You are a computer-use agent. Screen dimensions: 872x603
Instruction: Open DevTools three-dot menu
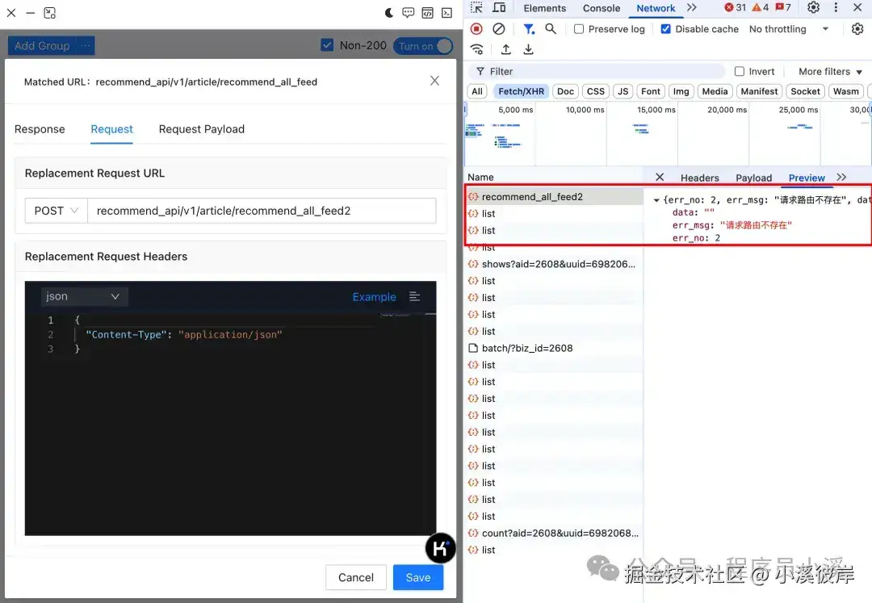tap(836, 8)
